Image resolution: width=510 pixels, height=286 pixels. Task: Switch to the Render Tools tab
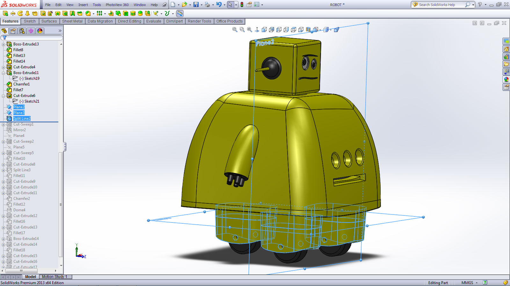coord(199,21)
